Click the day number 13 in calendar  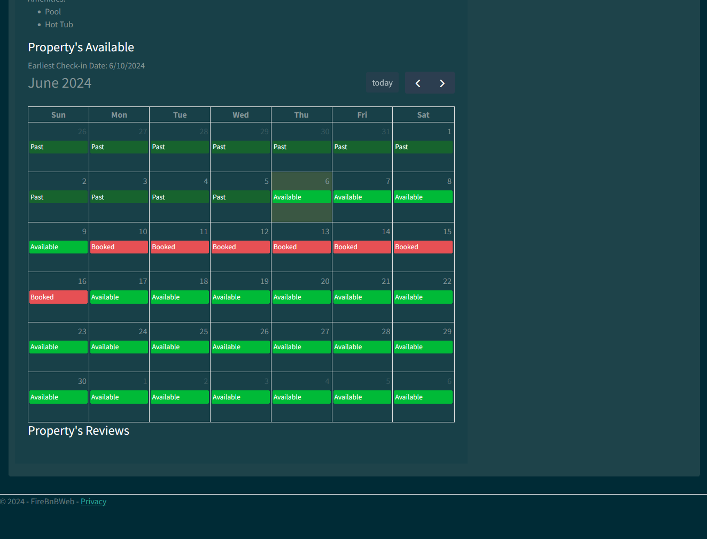coord(325,232)
